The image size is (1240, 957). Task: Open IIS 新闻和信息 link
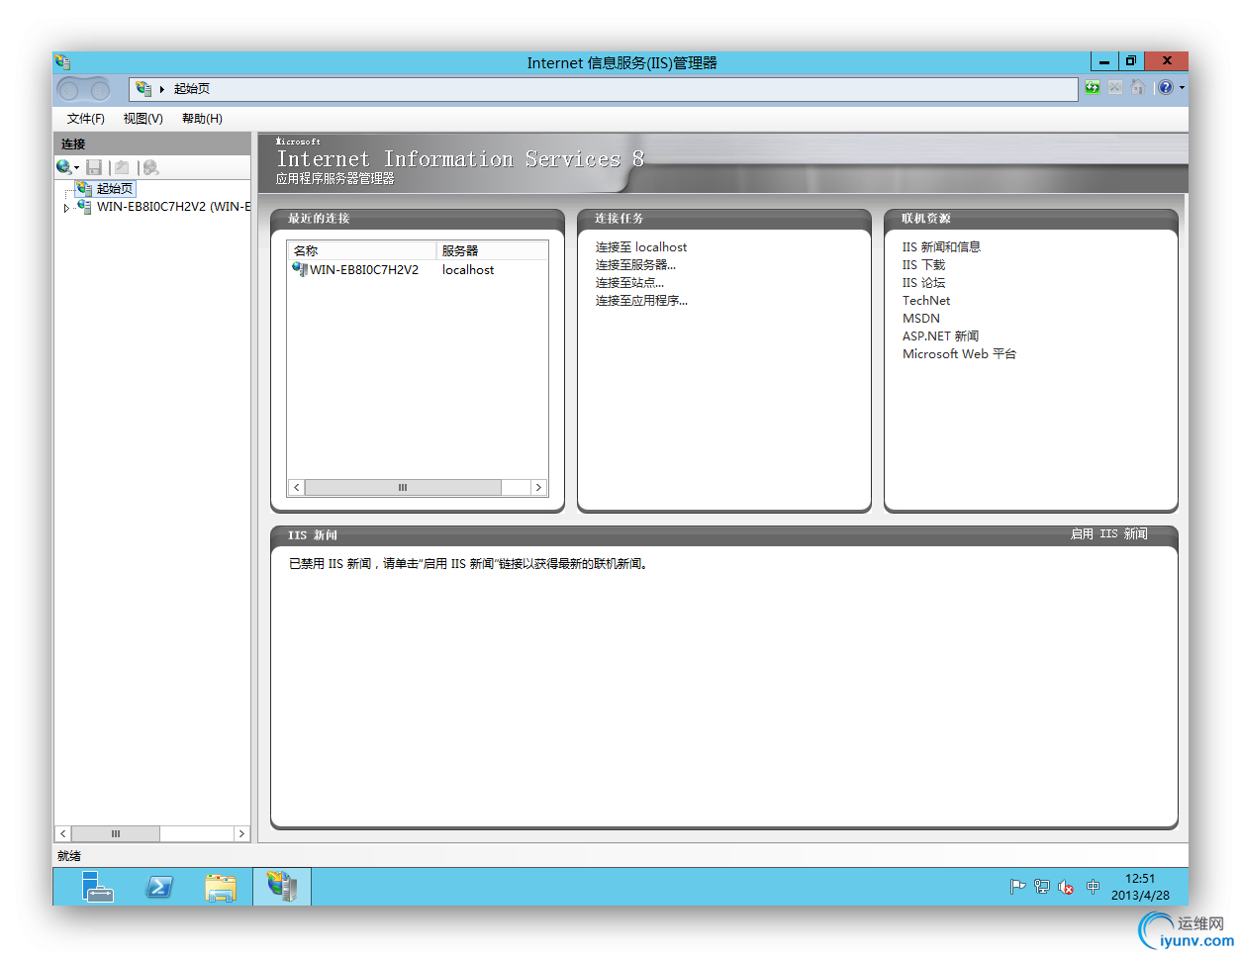coord(941,247)
